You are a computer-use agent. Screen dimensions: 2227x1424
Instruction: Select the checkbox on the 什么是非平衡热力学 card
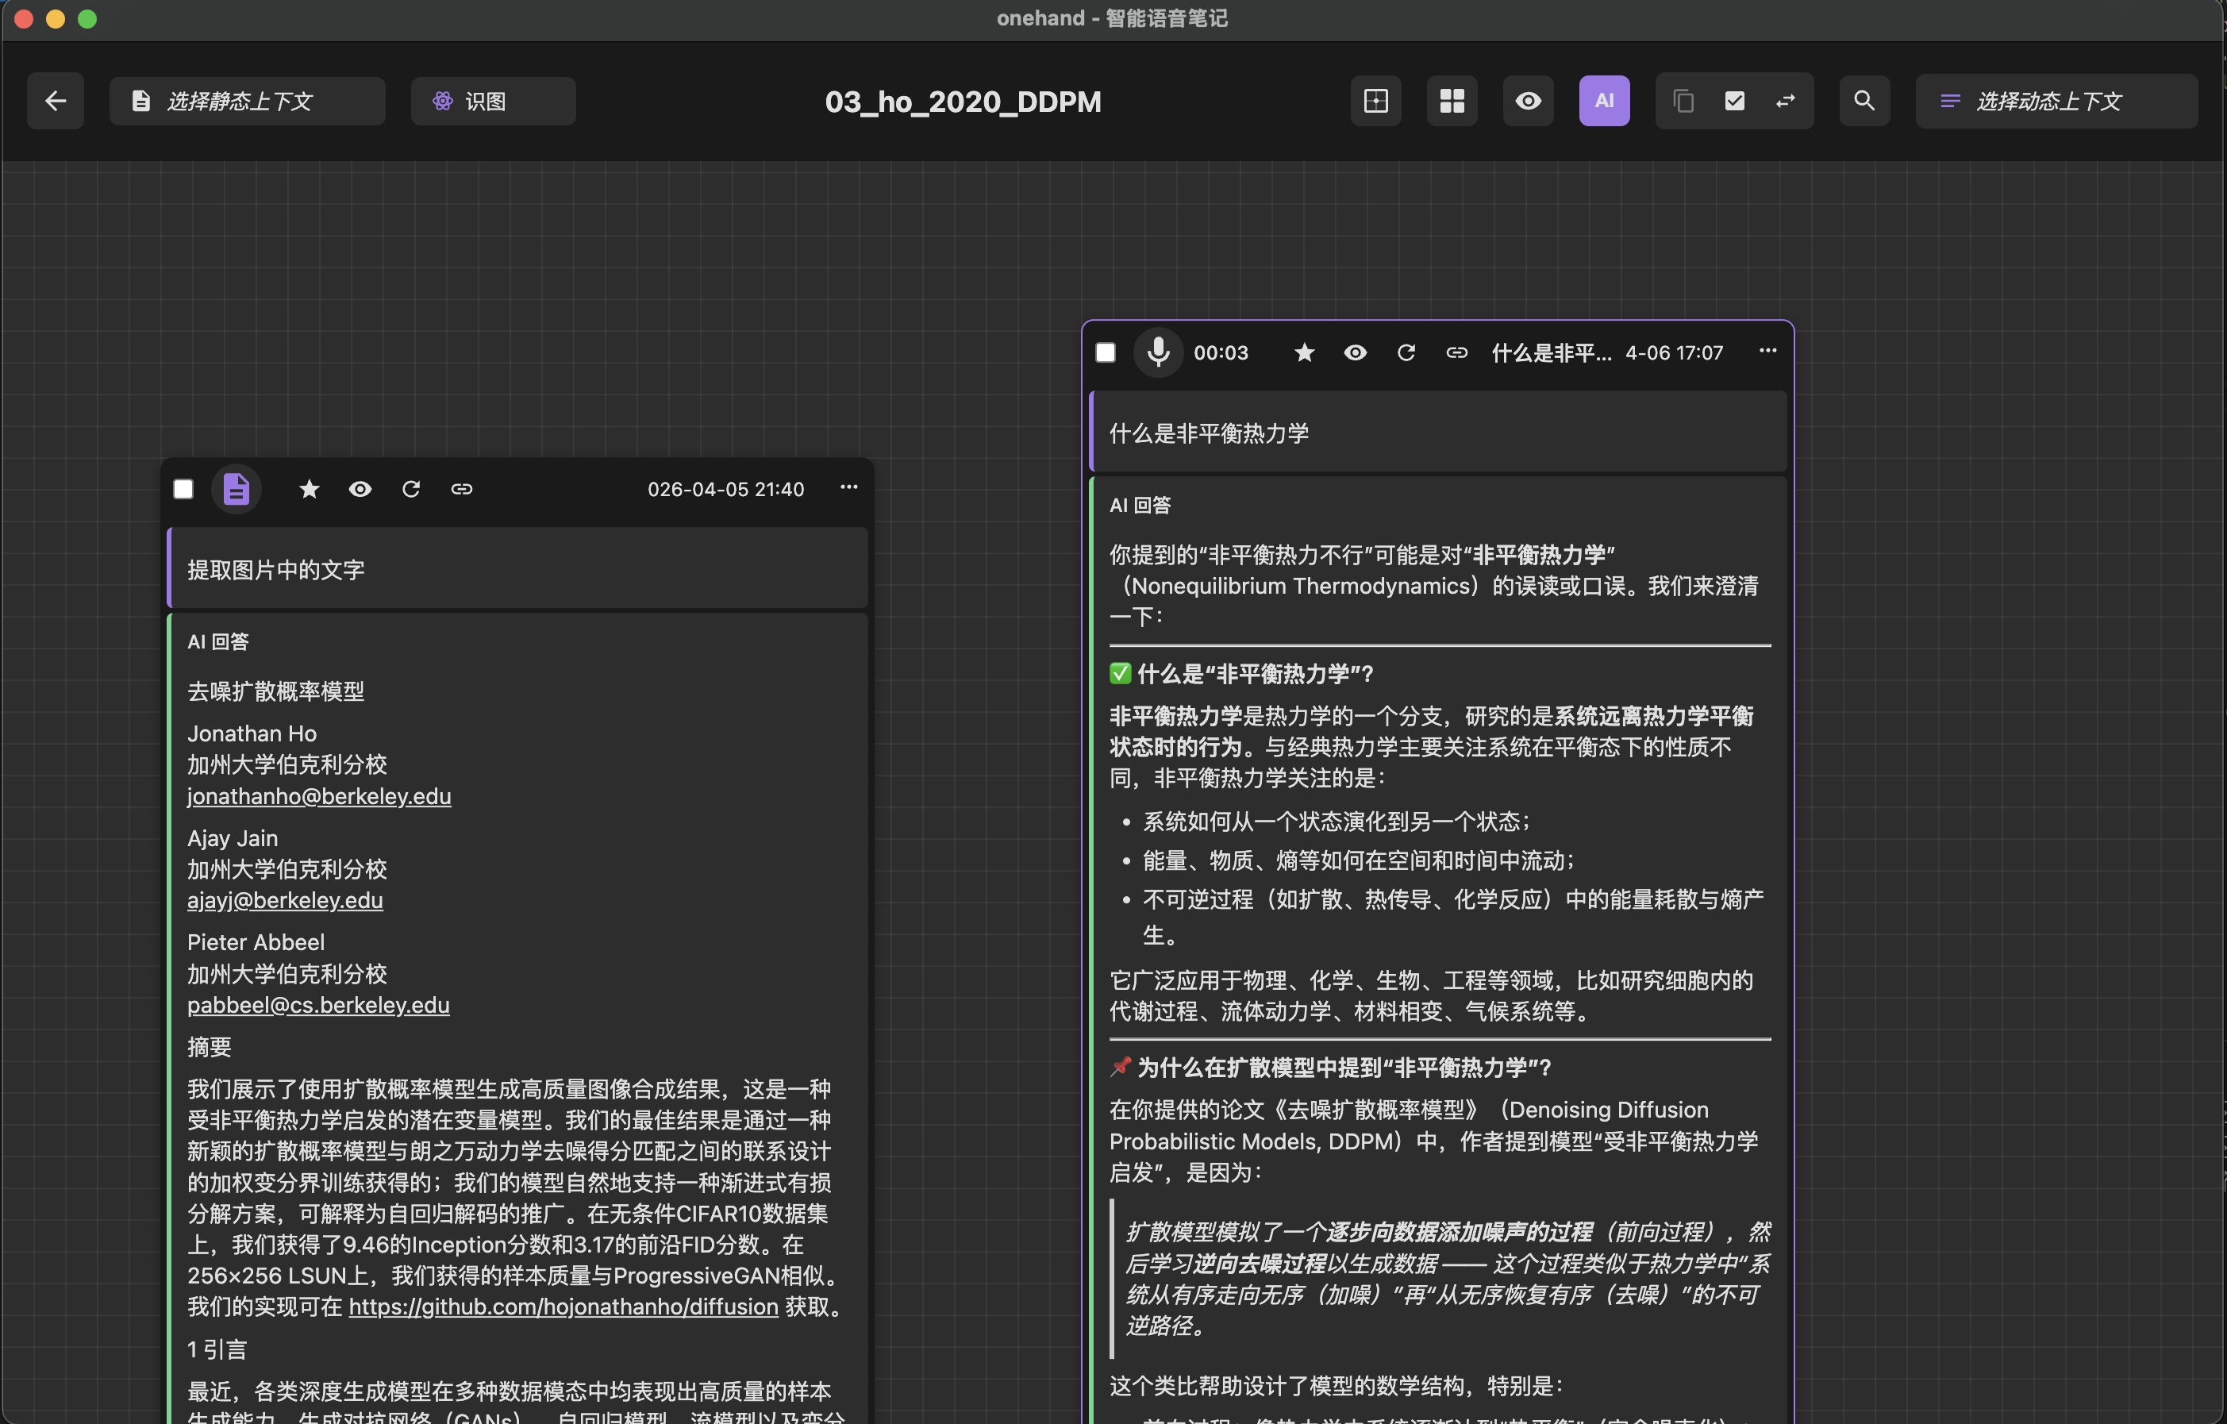pos(1106,353)
